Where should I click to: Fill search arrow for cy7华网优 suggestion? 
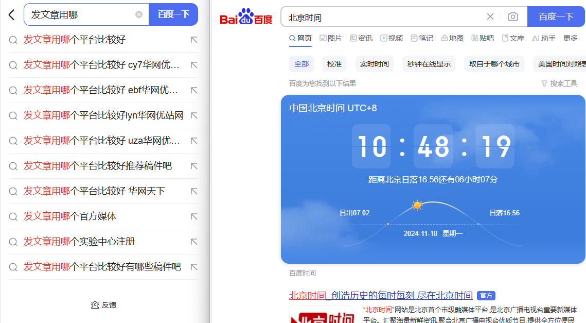pyautogui.click(x=193, y=65)
